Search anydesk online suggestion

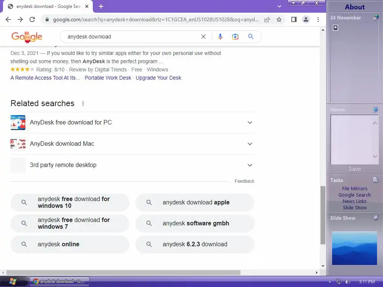click(70, 244)
